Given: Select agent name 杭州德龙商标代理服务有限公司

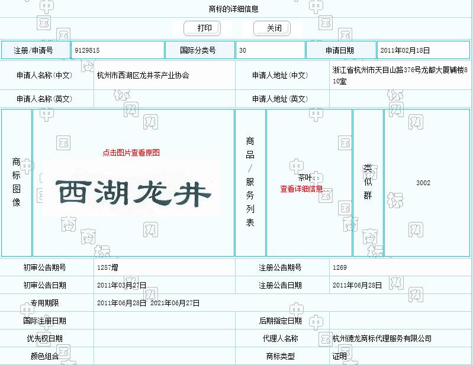Looking at the screenshot, I should [382, 338].
